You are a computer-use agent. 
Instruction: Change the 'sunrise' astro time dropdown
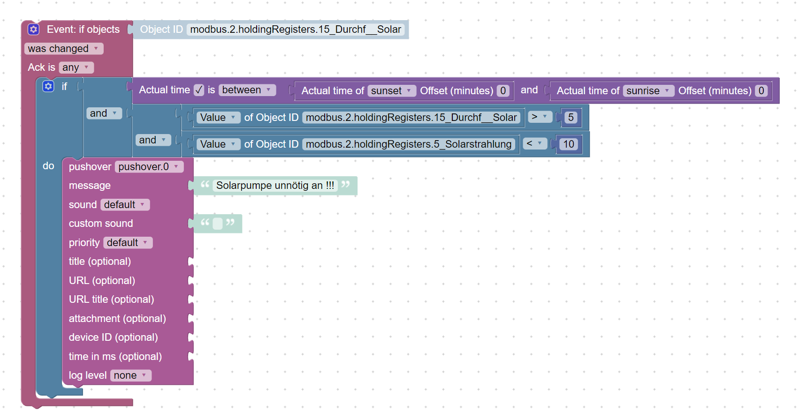(x=648, y=91)
